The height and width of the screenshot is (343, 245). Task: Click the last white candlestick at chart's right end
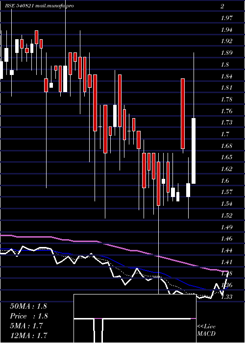click(x=194, y=151)
